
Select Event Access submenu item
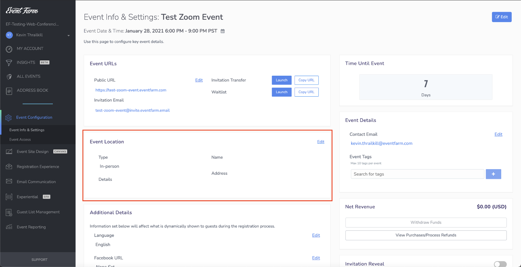point(20,139)
